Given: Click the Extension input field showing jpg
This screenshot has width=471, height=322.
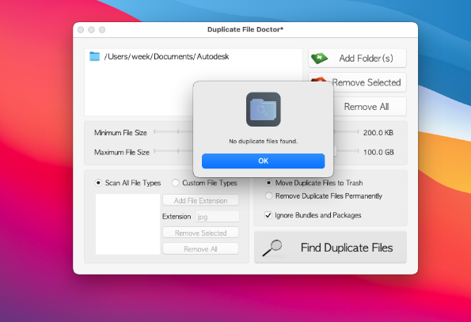Looking at the screenshot, I should (218, 217).
